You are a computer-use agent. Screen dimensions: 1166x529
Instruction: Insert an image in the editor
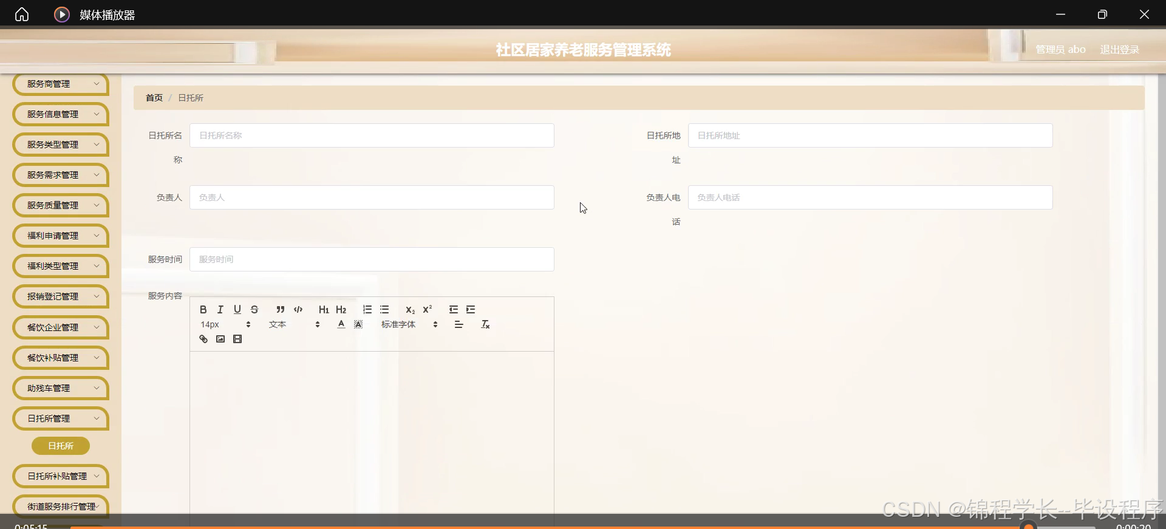click(220, 339)
